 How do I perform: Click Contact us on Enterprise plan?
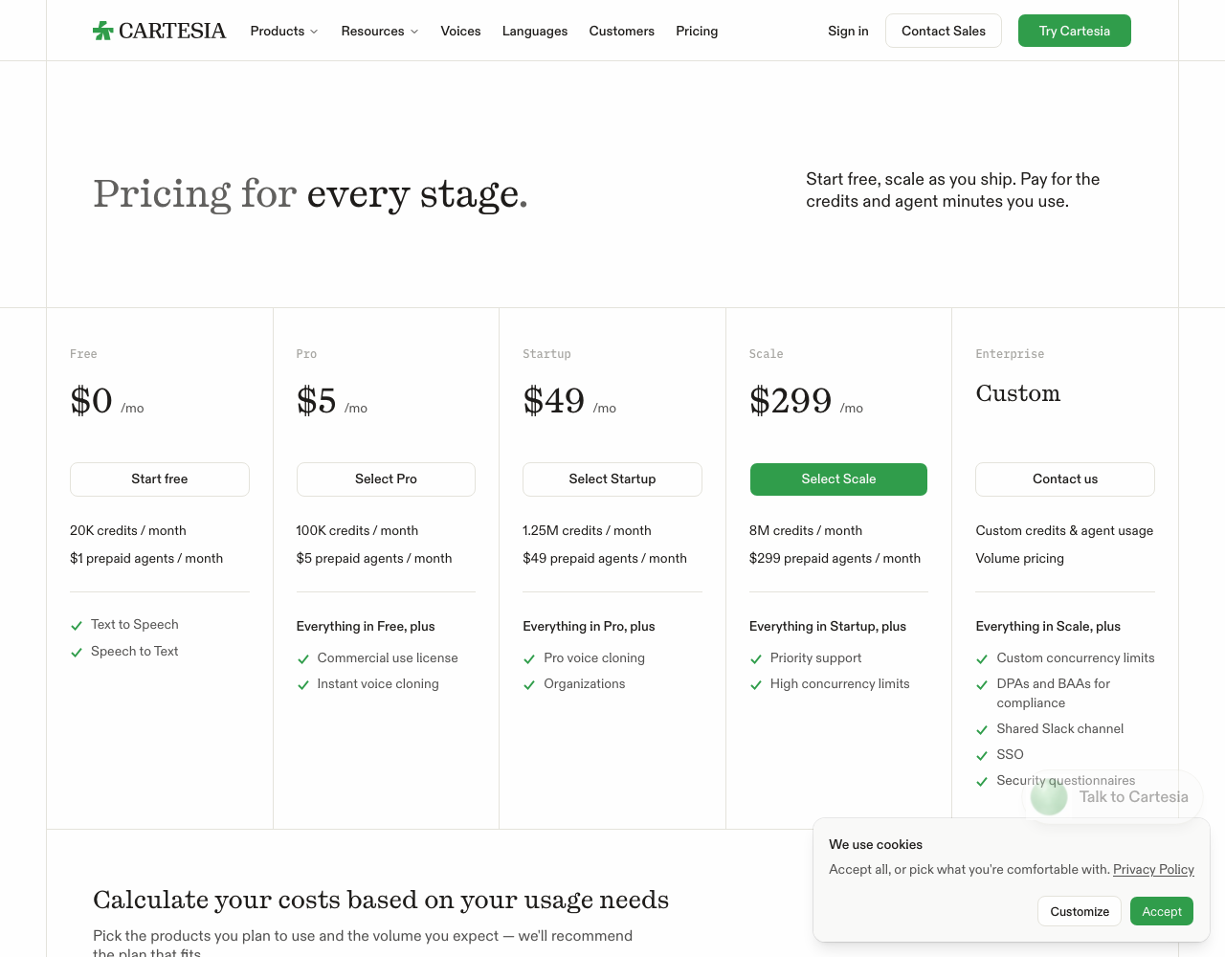1065,478
